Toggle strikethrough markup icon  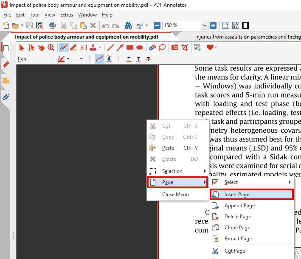[x=149, y=59]
